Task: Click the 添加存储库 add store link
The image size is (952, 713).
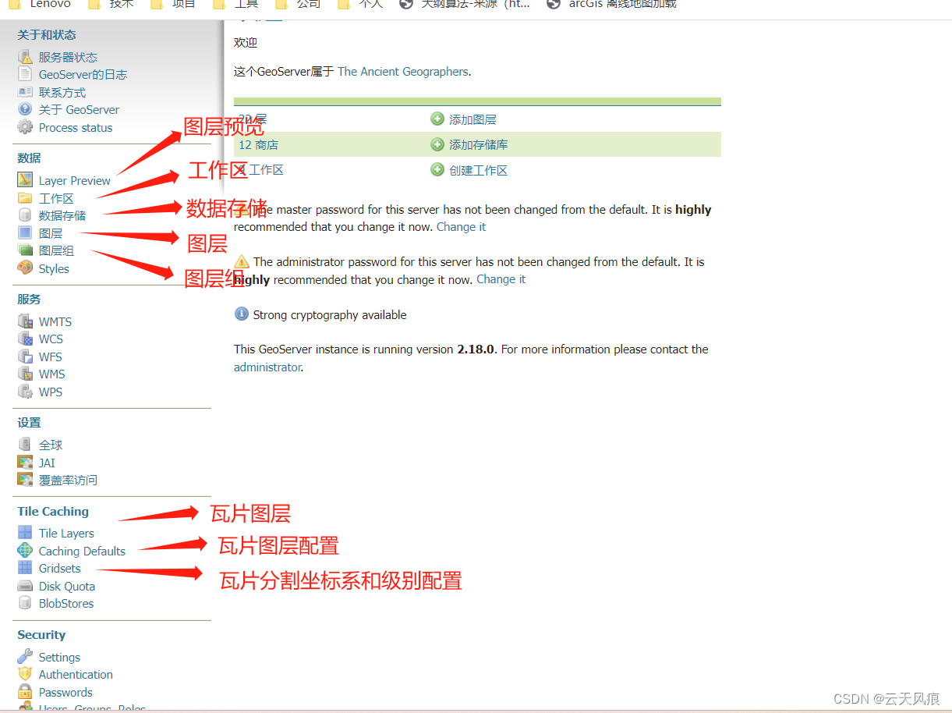Action: 479,145
